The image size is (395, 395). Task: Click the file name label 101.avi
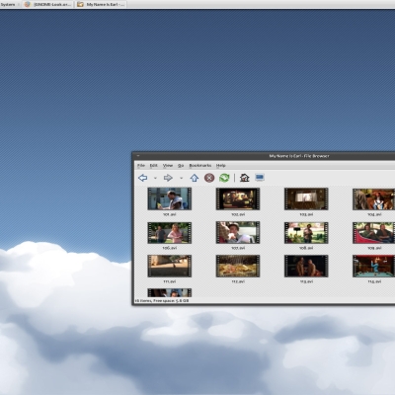(x=170, y=214)
